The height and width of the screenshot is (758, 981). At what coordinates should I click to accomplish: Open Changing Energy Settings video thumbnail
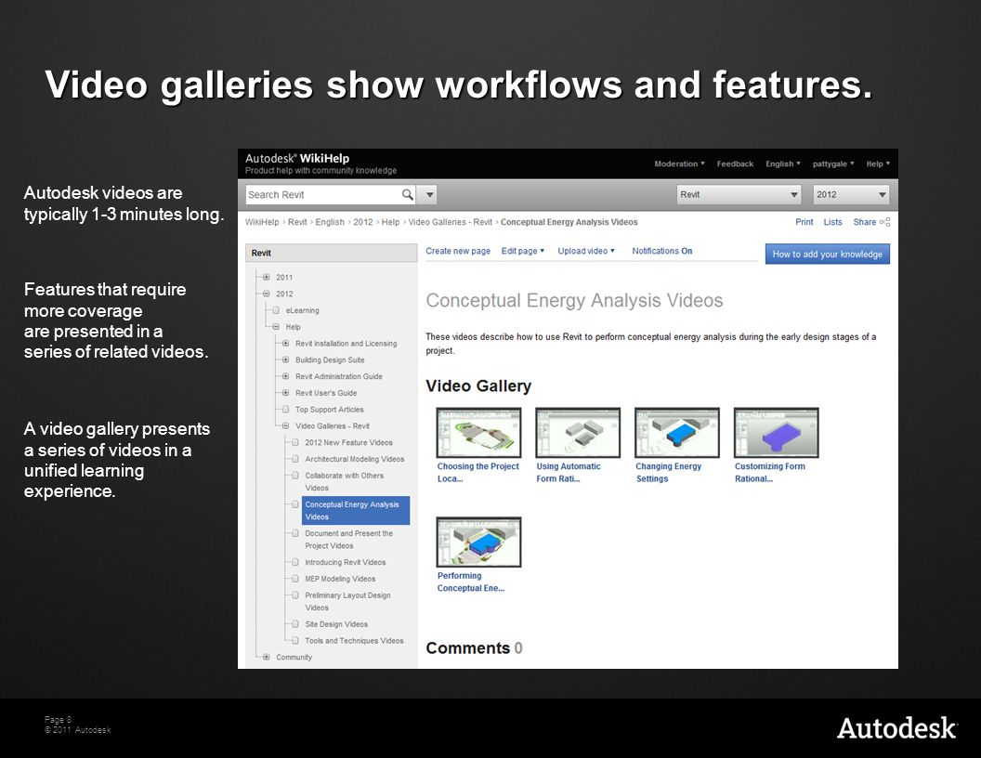677,432
